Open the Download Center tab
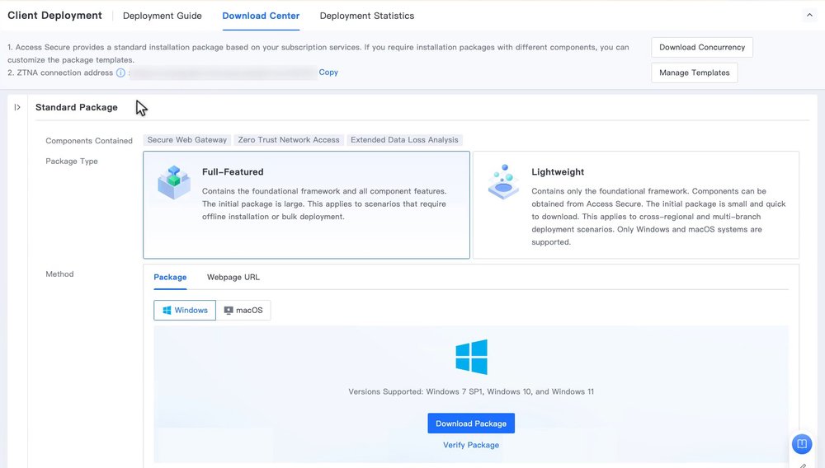The image size is (825, 468). 261,16
